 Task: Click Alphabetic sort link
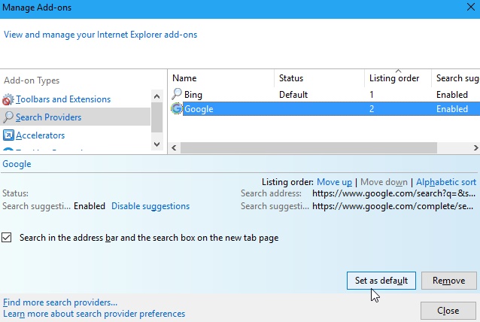tap(446, 182)
